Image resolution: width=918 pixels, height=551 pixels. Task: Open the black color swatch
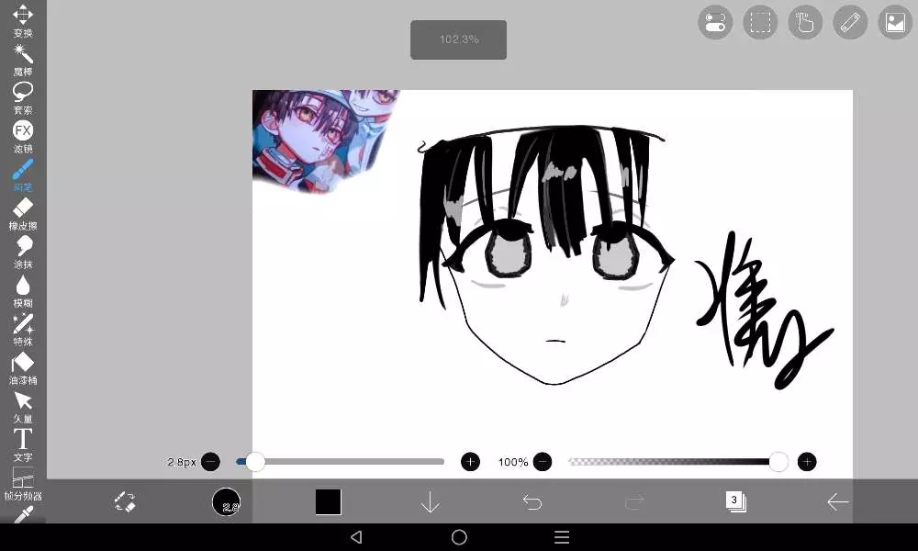329,501
